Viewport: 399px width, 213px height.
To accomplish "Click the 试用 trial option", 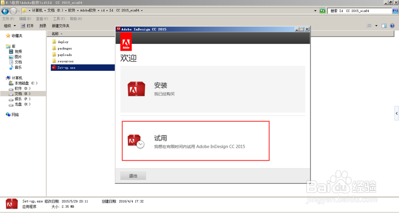I will coord(196,141).
